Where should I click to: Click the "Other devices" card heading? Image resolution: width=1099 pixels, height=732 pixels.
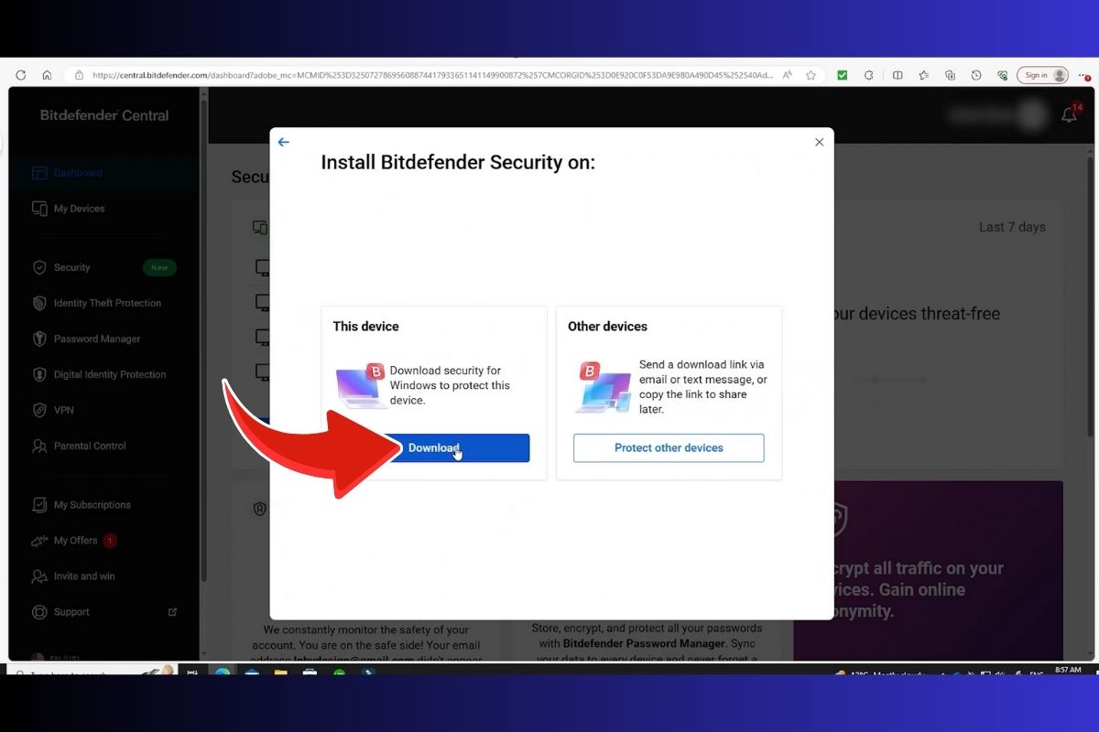coord(607,326)
